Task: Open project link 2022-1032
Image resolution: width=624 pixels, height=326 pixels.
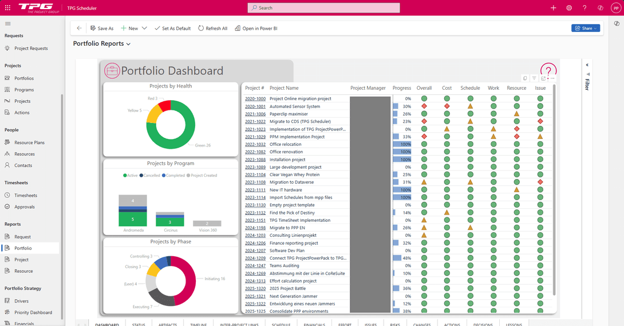Action: (x=255, y=144)
